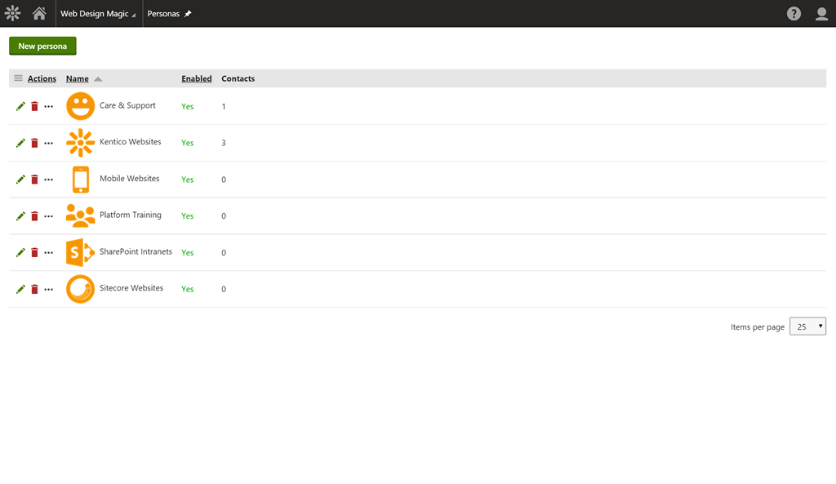This screenshot has width=836, height=484.
Task: Delete the Platform Training persona
Action: click(34, 216)
